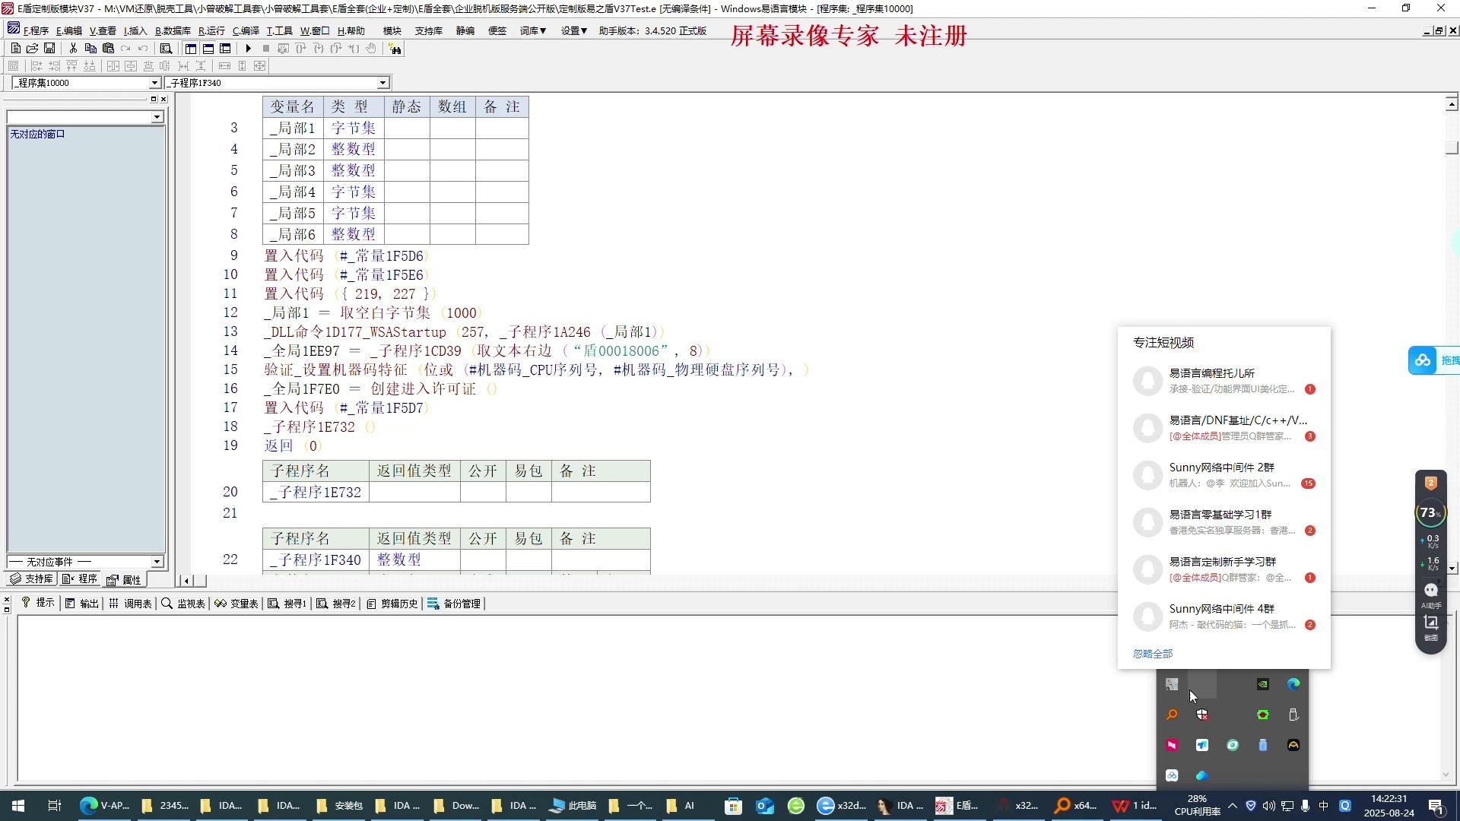Open the 变量表 bottom tab
This screenshot has width=1460, height=821.
[236, 603]
